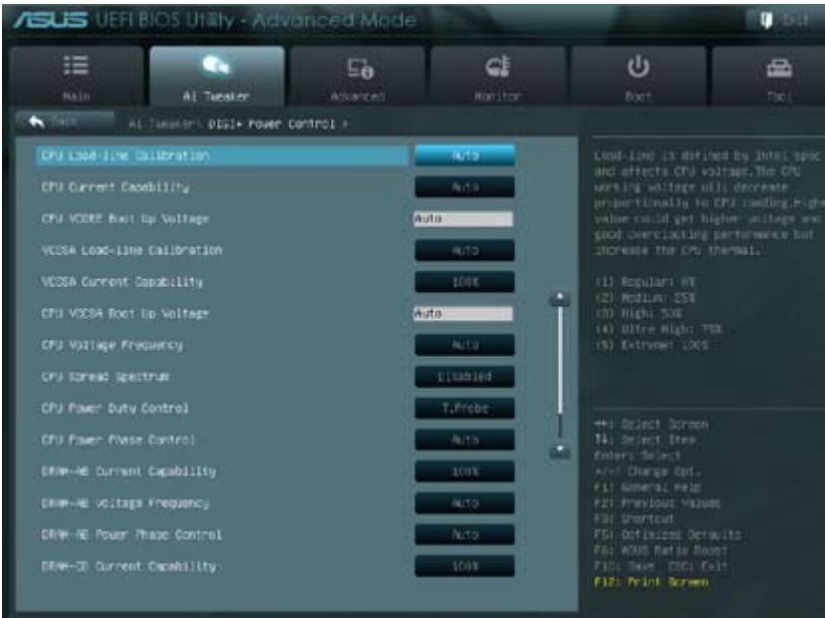Select the CPU Power Phase Control label
The width and height of the screenshot is (825, 618).
click(118, 440)
